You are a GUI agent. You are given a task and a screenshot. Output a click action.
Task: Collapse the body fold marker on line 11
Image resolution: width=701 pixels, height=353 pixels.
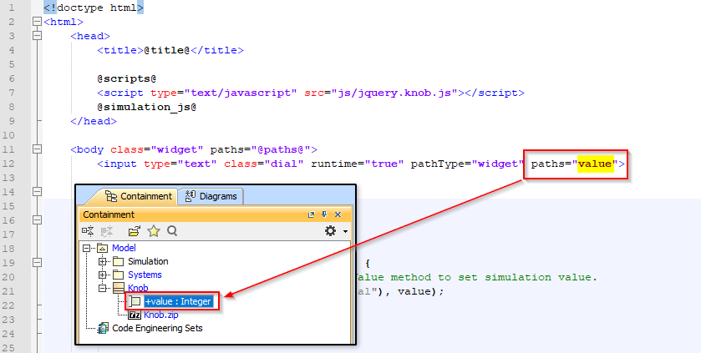click(x=37, y=149)
